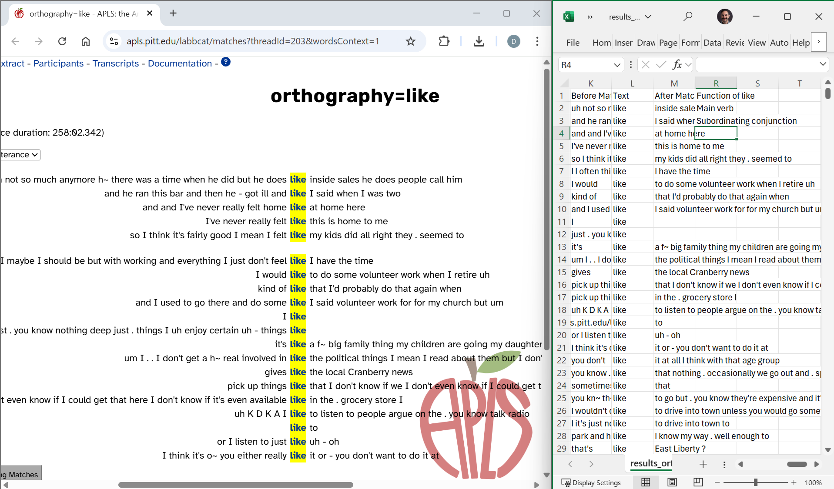Open the utterance context dropdown
The image size is (834, 489).
tap(20, 155)
